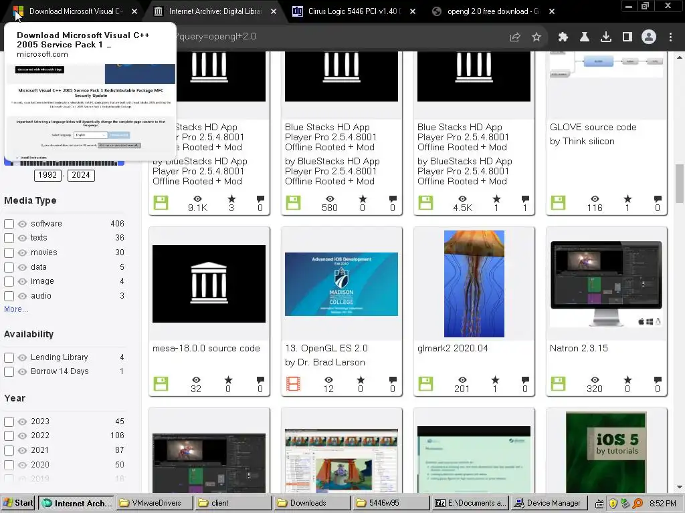Click software floppy icon on mesa-18.0.0 card
The width and height of the screenshot is (685, 513).
coord(161,384)
